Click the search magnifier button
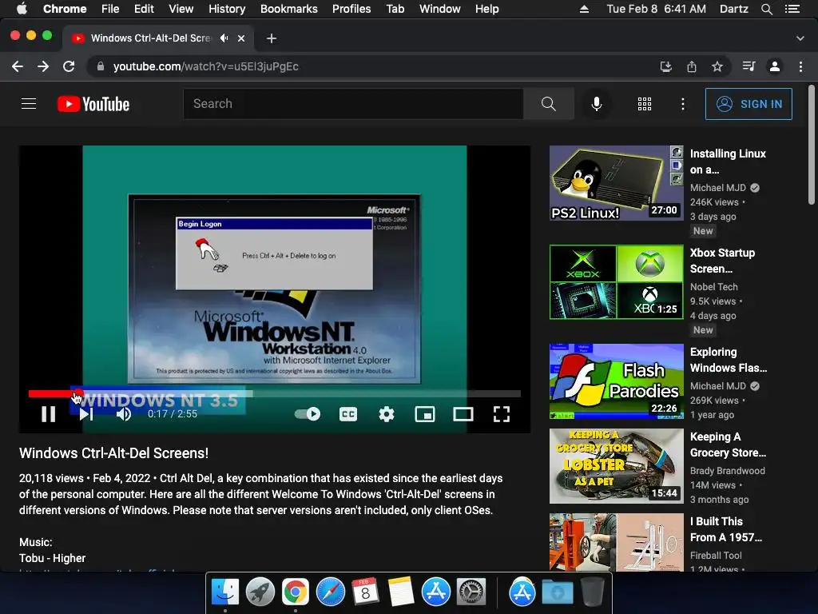The image size is (818, 614). tap(548, 104)
